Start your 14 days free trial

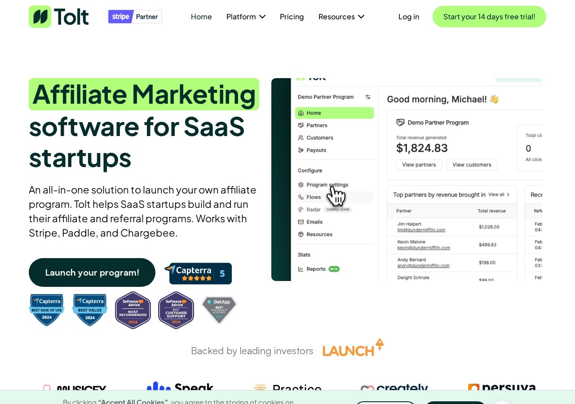(489, 17)
